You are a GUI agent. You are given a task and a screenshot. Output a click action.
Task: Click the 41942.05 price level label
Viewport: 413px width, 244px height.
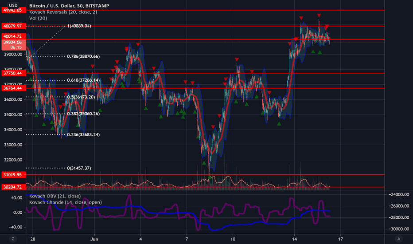[x=13, y=10]
